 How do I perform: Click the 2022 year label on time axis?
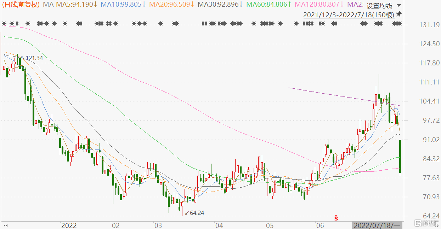point(69,225)
